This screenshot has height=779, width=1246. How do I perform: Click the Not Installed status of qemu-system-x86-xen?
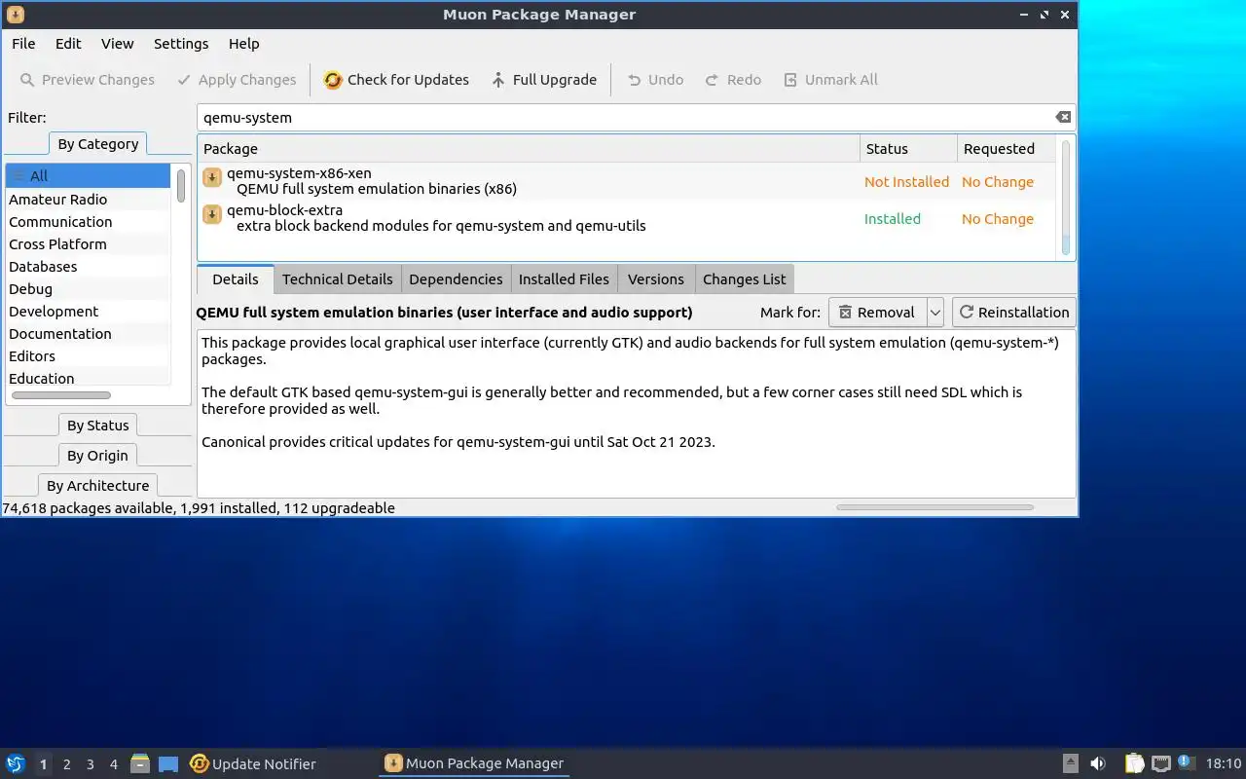pos(906,182)
